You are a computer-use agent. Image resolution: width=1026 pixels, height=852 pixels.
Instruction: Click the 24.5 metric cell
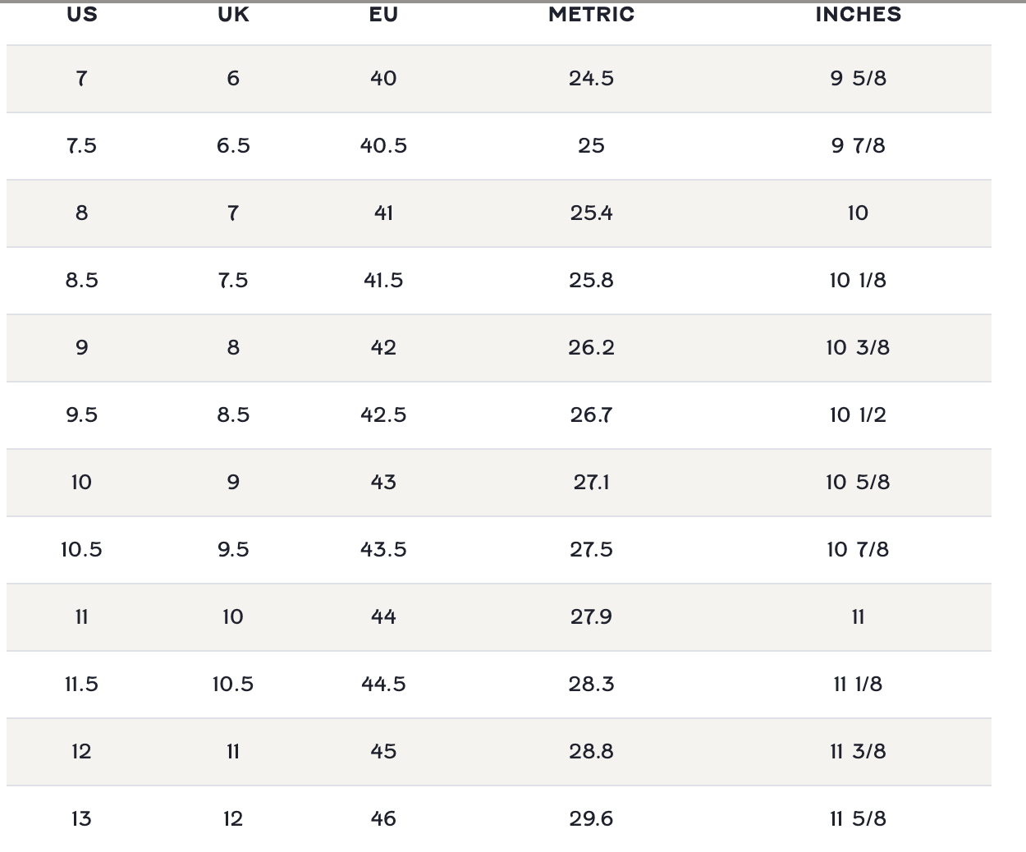591,79
